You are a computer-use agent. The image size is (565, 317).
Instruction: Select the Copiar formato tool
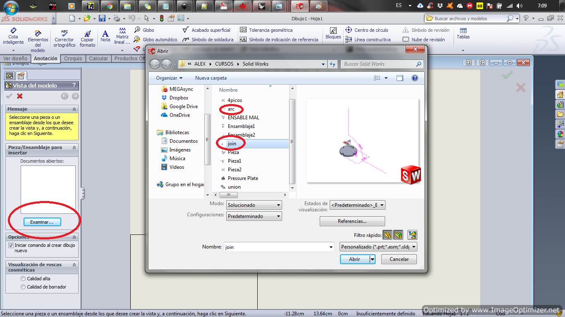(x=87, y=38)
